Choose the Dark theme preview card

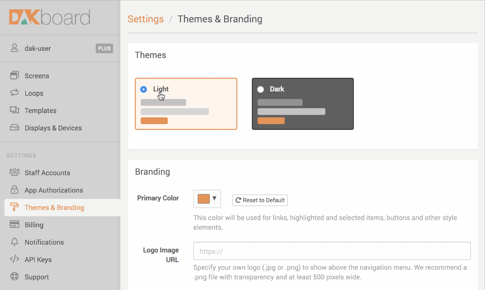[x=303, y=104]
